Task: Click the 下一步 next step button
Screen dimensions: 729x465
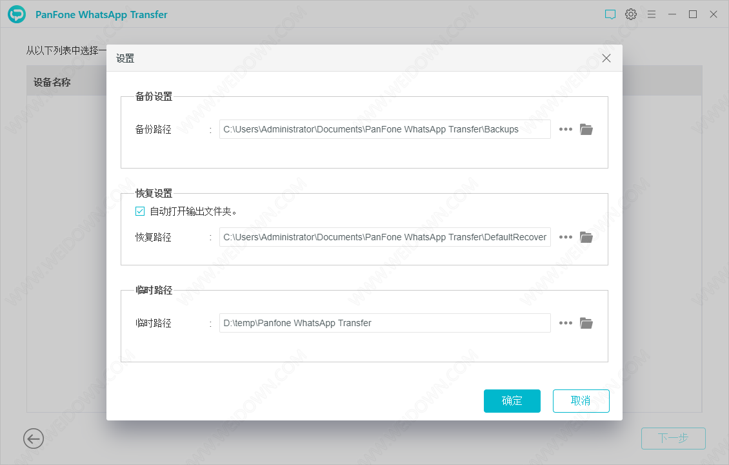Action: tap(674, 439)
